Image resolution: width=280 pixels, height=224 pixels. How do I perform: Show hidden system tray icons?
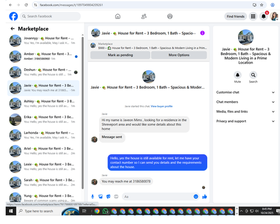pos(241,211)
